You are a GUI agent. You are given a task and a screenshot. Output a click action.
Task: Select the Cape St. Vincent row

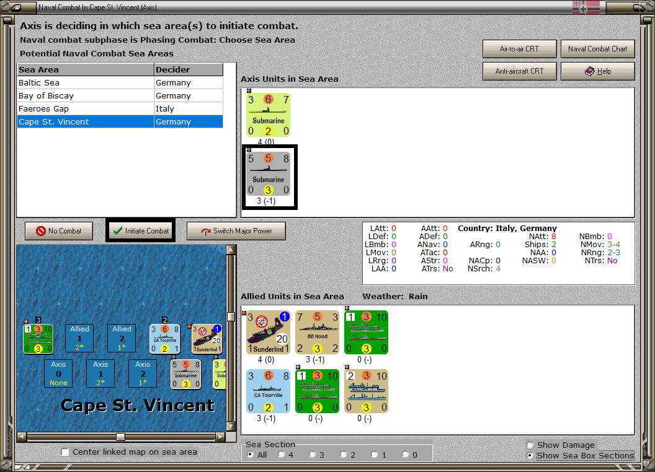point(120,121)
